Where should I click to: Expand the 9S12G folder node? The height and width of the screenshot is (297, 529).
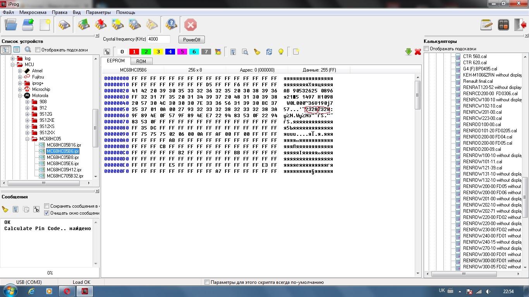[27, 114]
